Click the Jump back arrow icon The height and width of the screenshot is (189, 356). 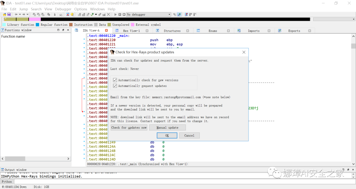[x=16, y=14]
